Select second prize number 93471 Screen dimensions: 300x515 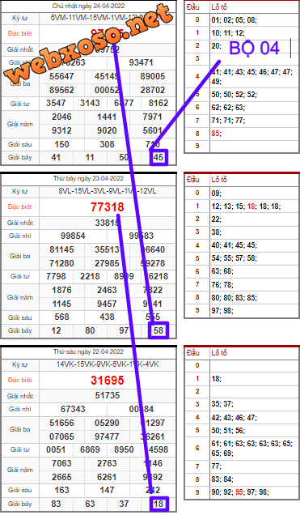coord(141,62)
